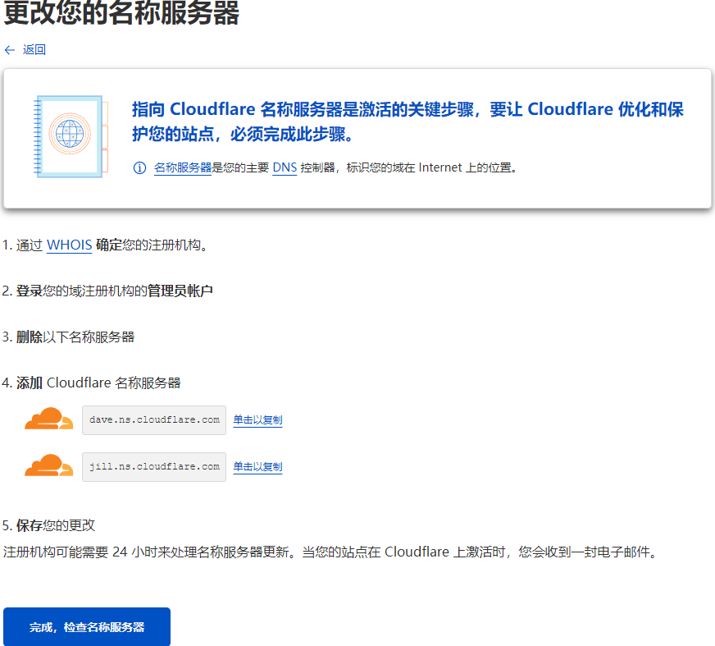Click the blue banner headline about Cloudflare 名称服务器
715x646 pixels.
tap(408, 121)
